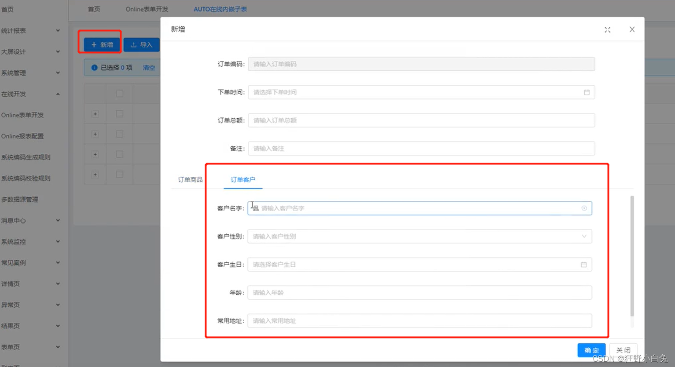
Task: Expand the fourth table row with plus icon
Action: [95, 174]
